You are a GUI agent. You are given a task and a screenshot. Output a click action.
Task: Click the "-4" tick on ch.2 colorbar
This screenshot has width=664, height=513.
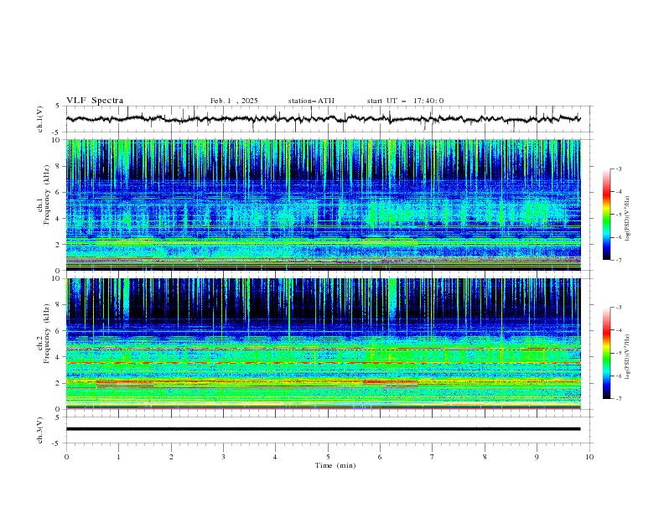(619, 330)
